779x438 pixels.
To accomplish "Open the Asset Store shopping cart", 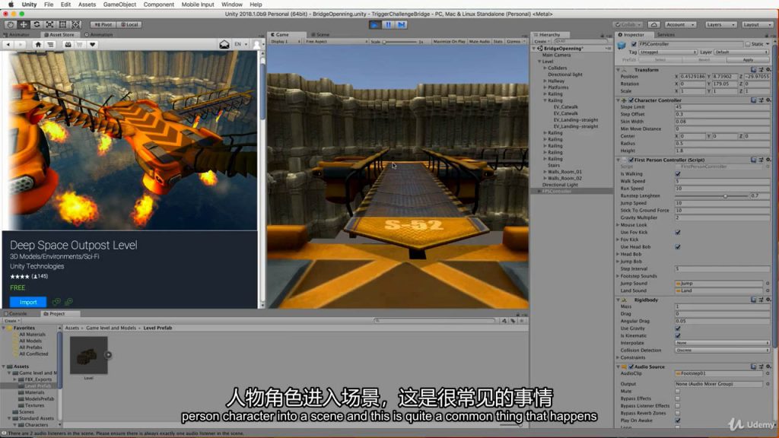I will (x=79, y=45).
